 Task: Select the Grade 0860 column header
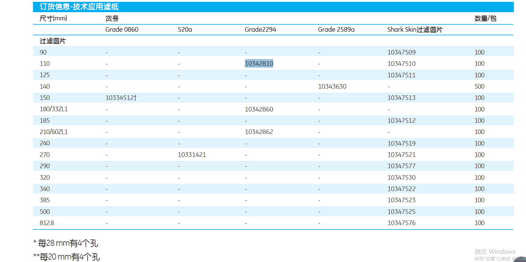pyautogui.click(x=122, y=30)
